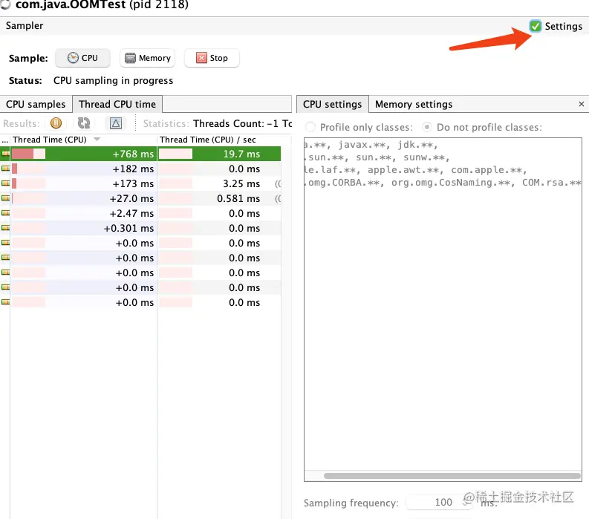
Task: Start CPU sampling
Action: point(82,58)
